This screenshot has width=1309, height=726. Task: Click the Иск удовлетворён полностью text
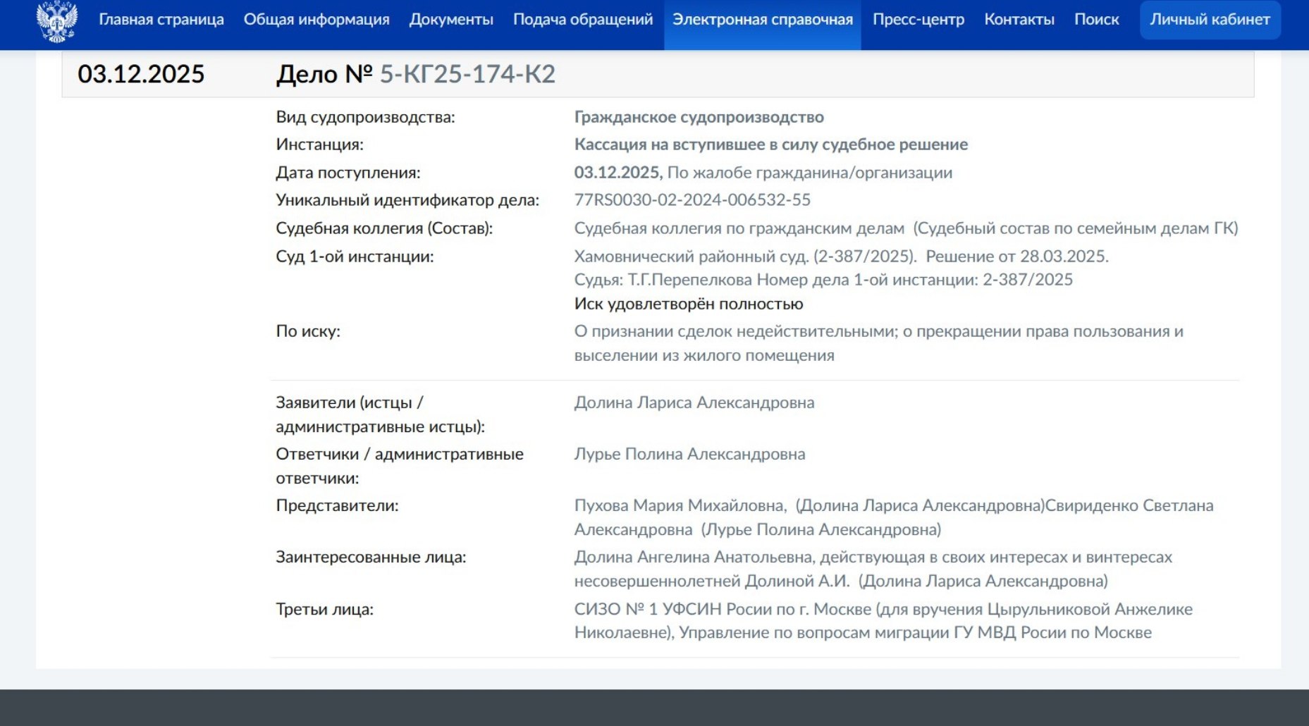[x=688, y=304]
